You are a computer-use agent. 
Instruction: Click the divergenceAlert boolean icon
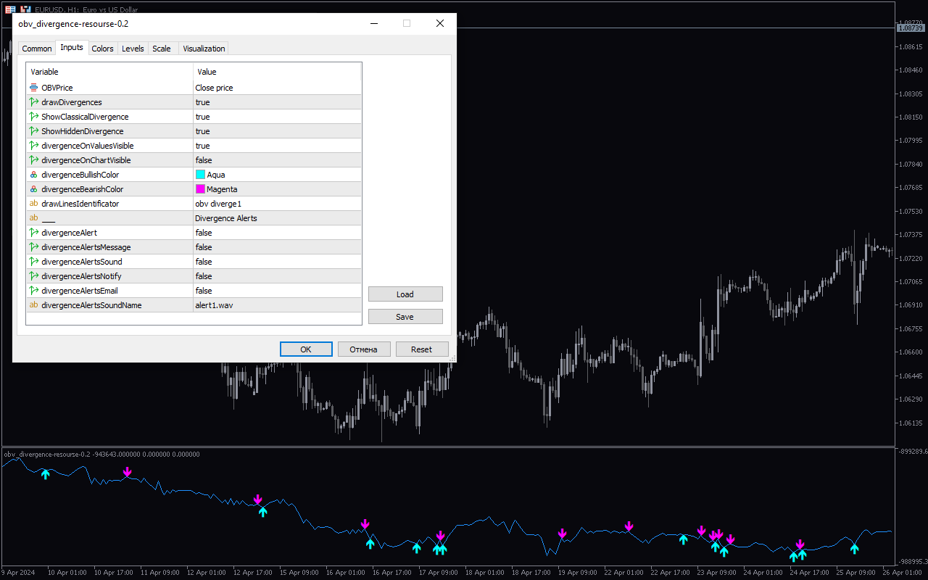click(33, 233)
